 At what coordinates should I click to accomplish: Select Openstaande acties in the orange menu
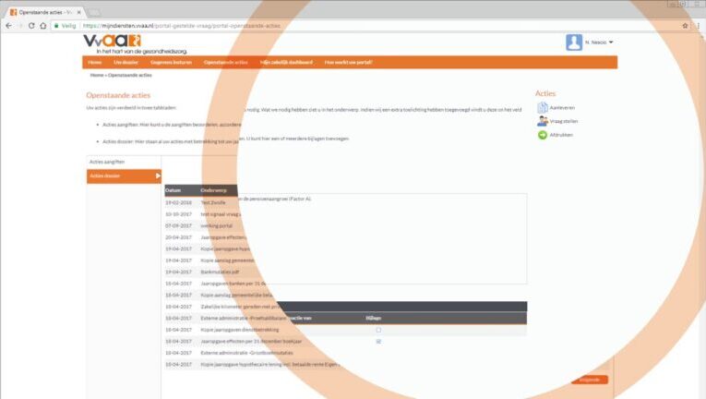click(225, 62)
